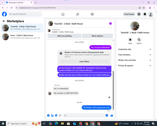
Task: Click Learn More on scam warning
Action: [84, 61]
